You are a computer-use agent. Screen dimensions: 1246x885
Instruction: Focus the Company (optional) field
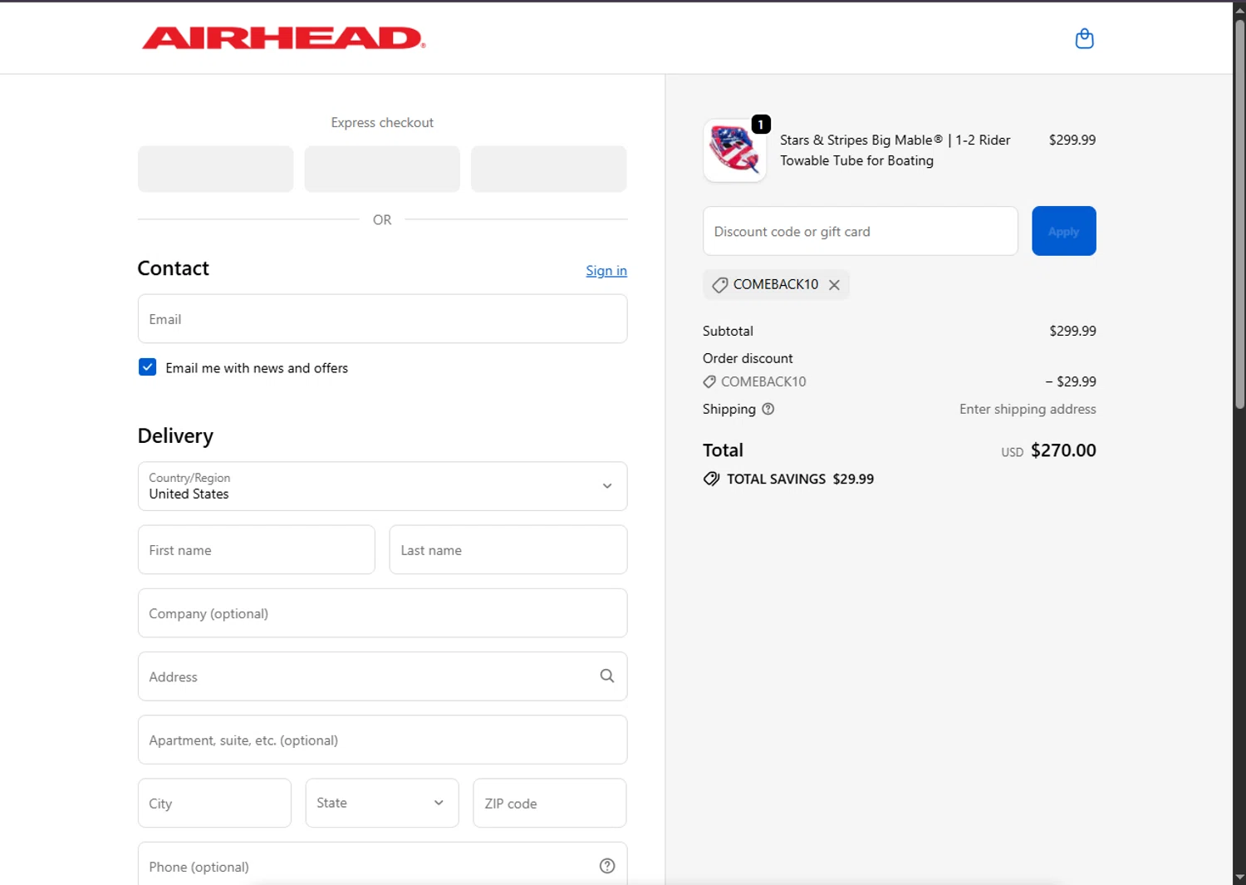(x=382, y=613)
